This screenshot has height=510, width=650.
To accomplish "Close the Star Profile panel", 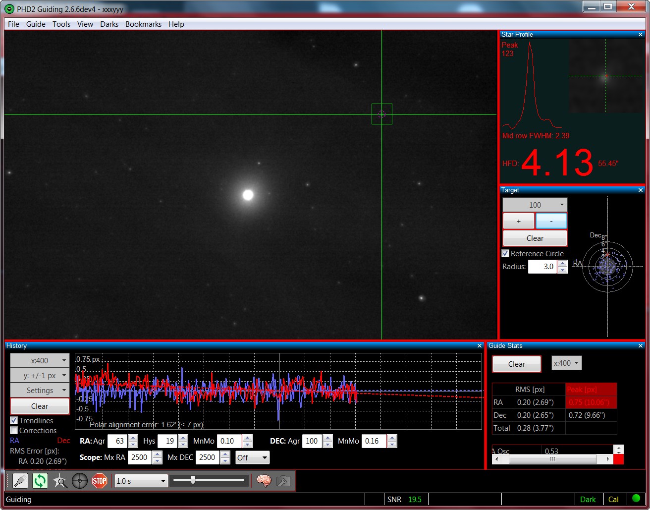I will point(641,35).
